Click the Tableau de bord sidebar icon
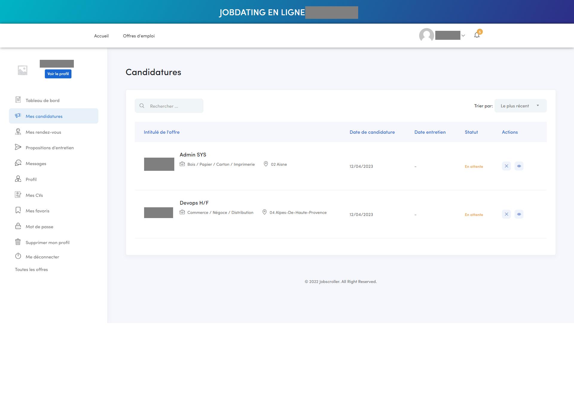This screenshot has height=411, width=574. [18, 100]
